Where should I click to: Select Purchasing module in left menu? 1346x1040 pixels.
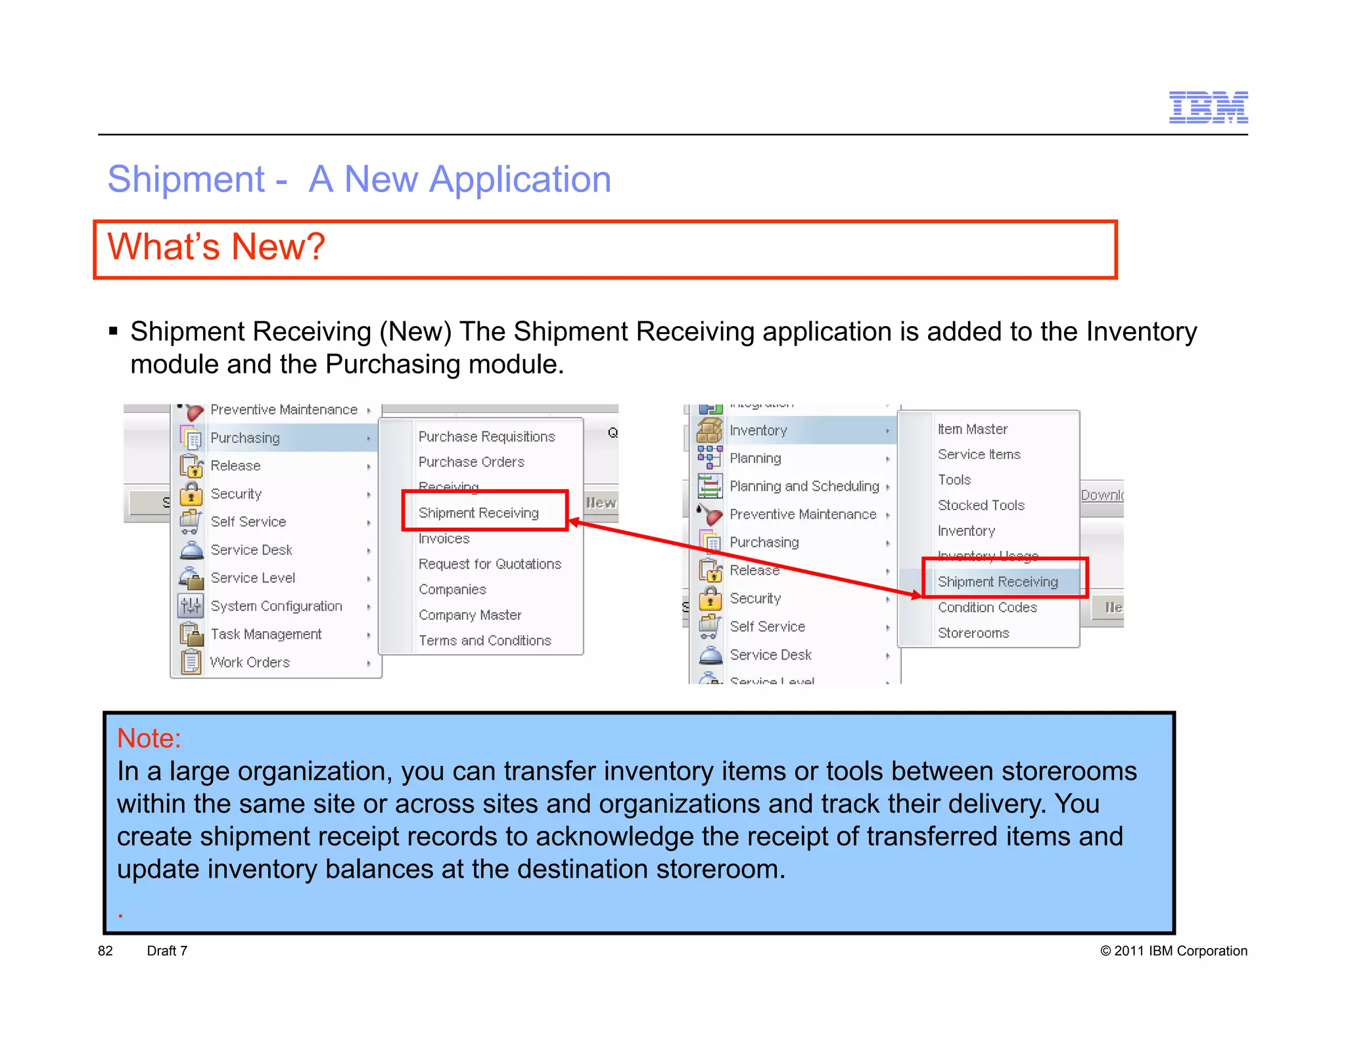tap(277, 438)
